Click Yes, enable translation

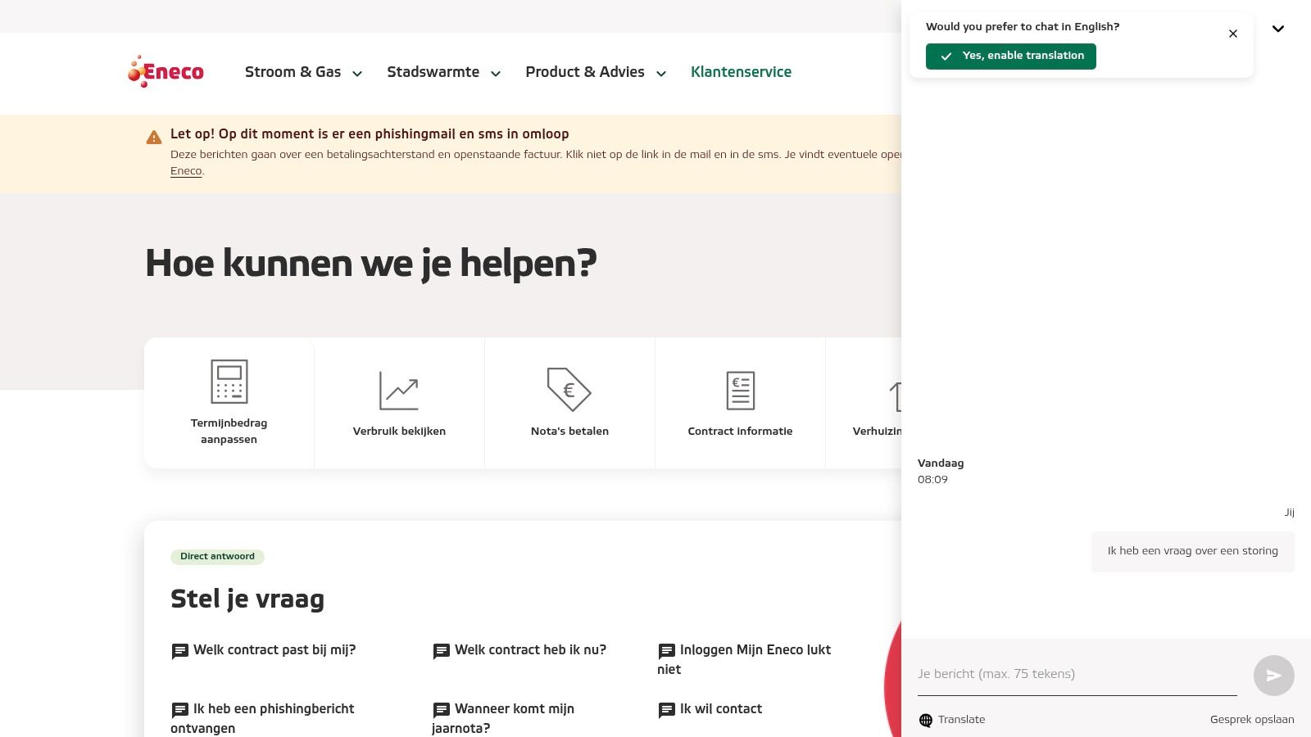click(1010, 56)
